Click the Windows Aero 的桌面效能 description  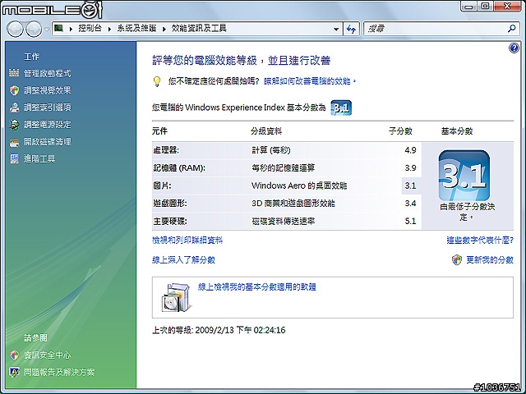[x=299, y=186]
